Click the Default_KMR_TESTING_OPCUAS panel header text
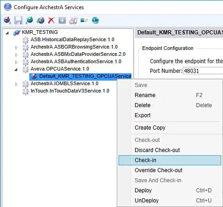223x207 pixels. click(180, 33)
